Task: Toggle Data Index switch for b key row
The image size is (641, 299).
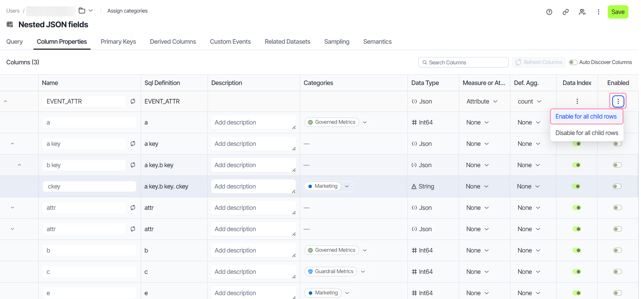Action: [576, 165]
